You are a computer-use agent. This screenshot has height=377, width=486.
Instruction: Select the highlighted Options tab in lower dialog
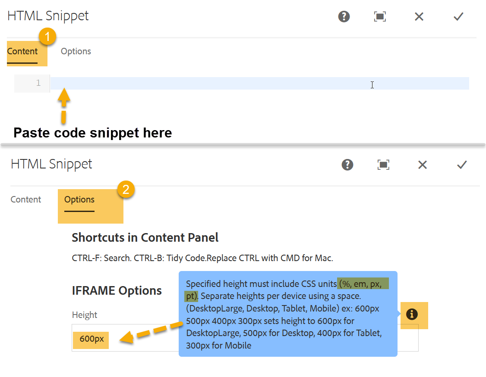click(79, 199)
